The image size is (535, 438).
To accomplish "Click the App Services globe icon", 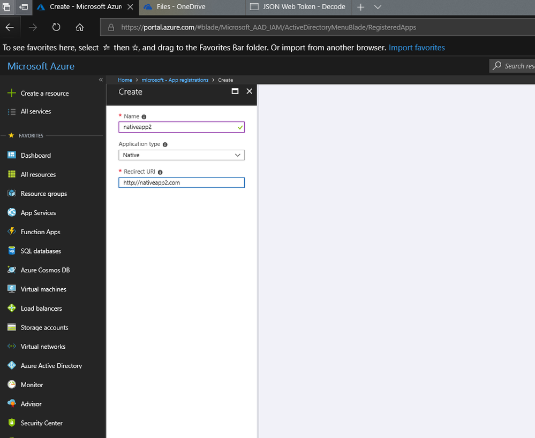I will tap(12, 212).
